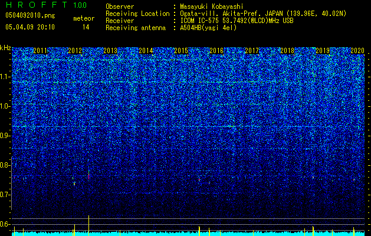This screenshot has height=236, width=371.
Task: Click the HROFFT program title
Action: point(37,5)
